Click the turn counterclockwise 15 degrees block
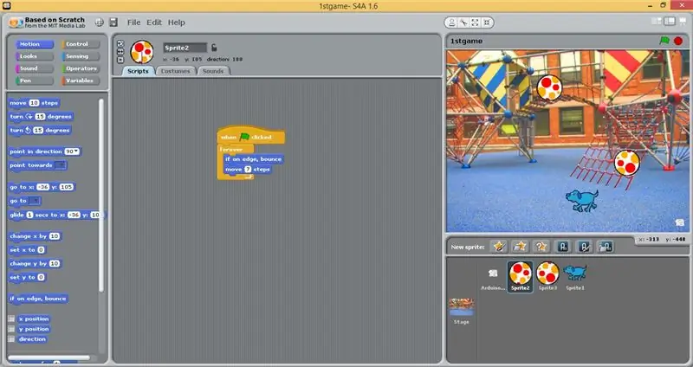 click(40, 131)
